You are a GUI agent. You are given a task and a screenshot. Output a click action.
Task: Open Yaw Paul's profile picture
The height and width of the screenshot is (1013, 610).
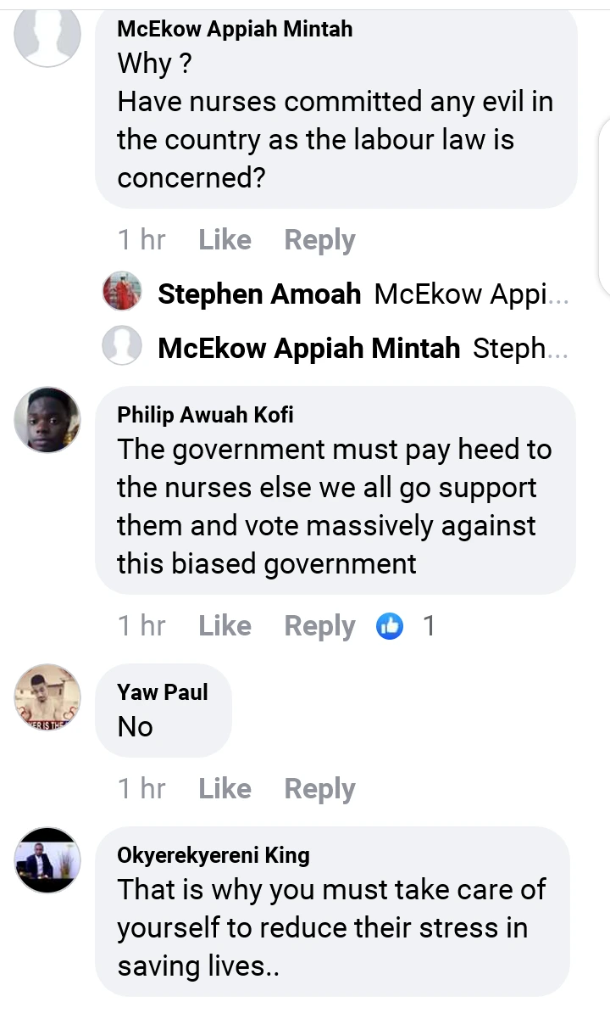[47, 697]
